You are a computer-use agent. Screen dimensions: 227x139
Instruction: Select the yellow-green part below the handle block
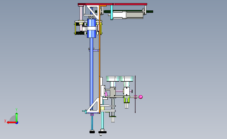click(126, 100)
